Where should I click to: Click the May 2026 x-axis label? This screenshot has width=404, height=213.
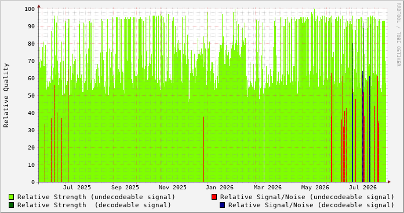(315, 188)
